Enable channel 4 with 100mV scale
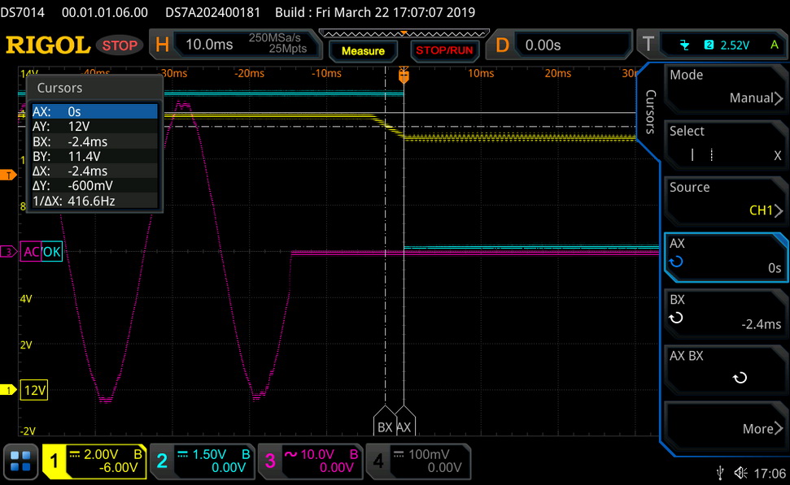The image size is (790, 485). click(418, 461)
